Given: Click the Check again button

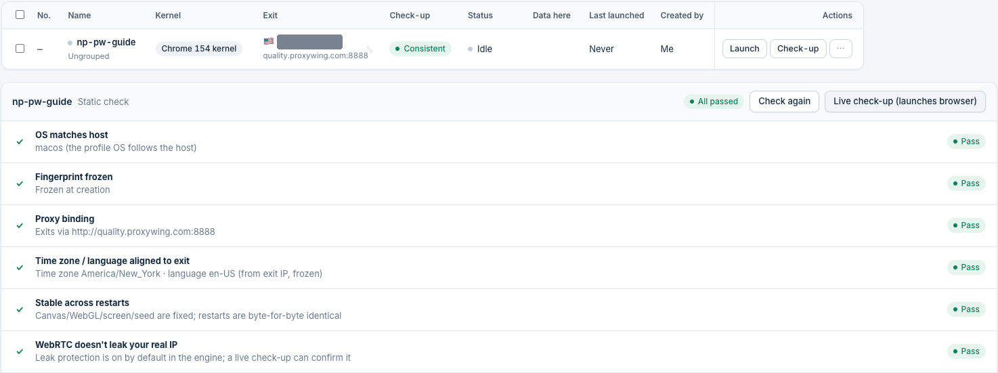Looking at the screenshot, I should [784, 102].
